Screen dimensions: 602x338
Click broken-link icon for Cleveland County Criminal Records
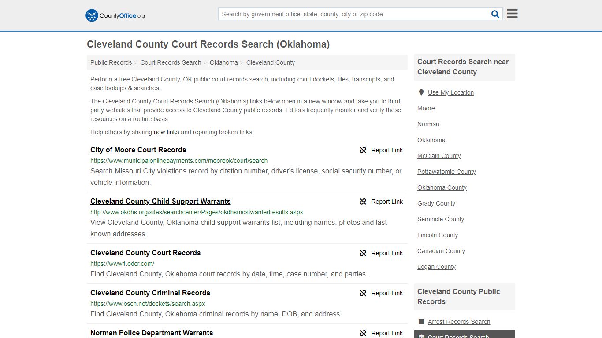[363, 293]
